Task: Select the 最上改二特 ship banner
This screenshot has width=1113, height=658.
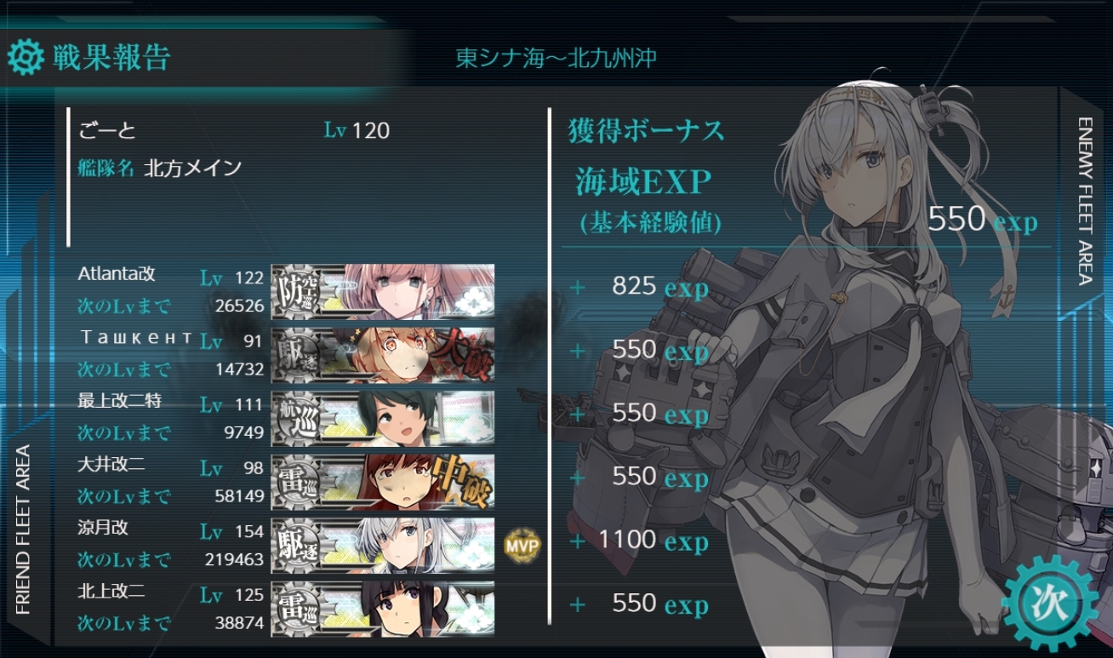Action: pyautogui.click(x=383, y=418)
